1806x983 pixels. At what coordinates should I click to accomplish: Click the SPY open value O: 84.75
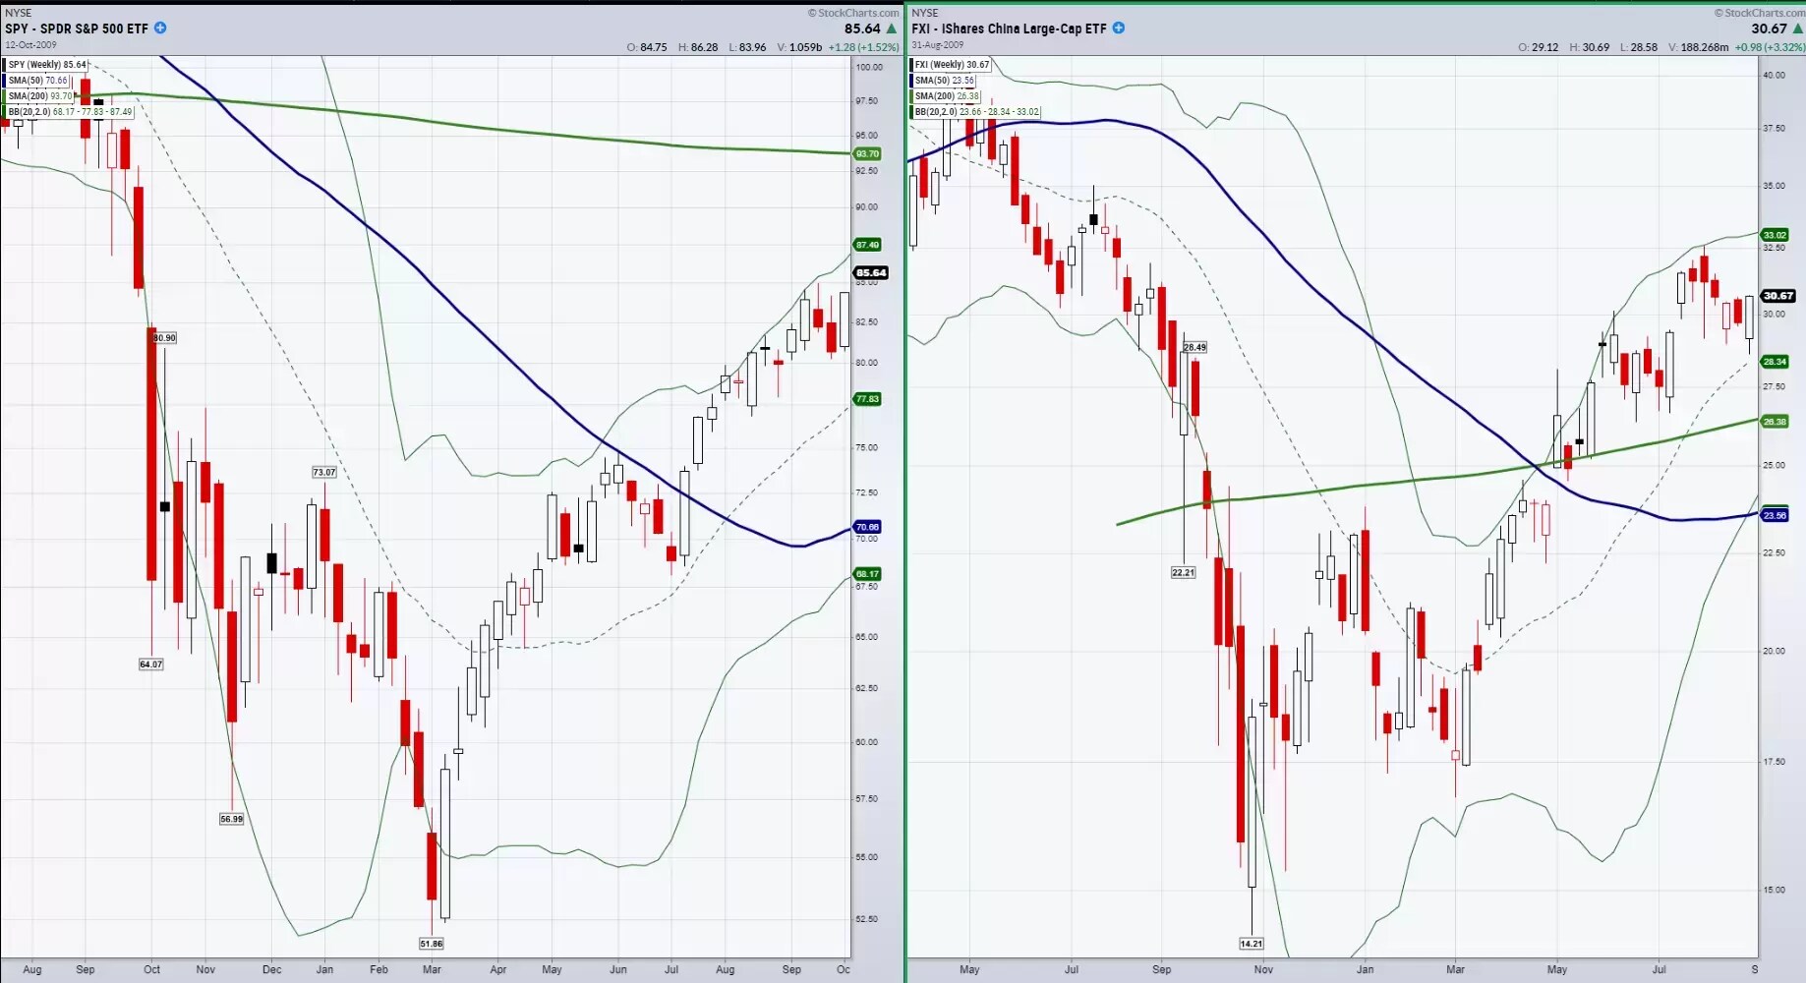point(647,47)
